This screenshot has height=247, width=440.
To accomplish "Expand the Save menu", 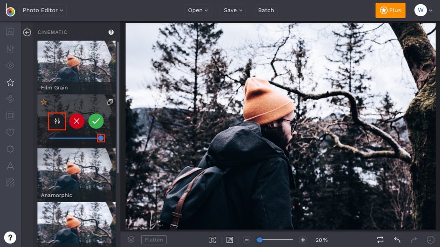I will pyautogui.click(x=233, y=10).
